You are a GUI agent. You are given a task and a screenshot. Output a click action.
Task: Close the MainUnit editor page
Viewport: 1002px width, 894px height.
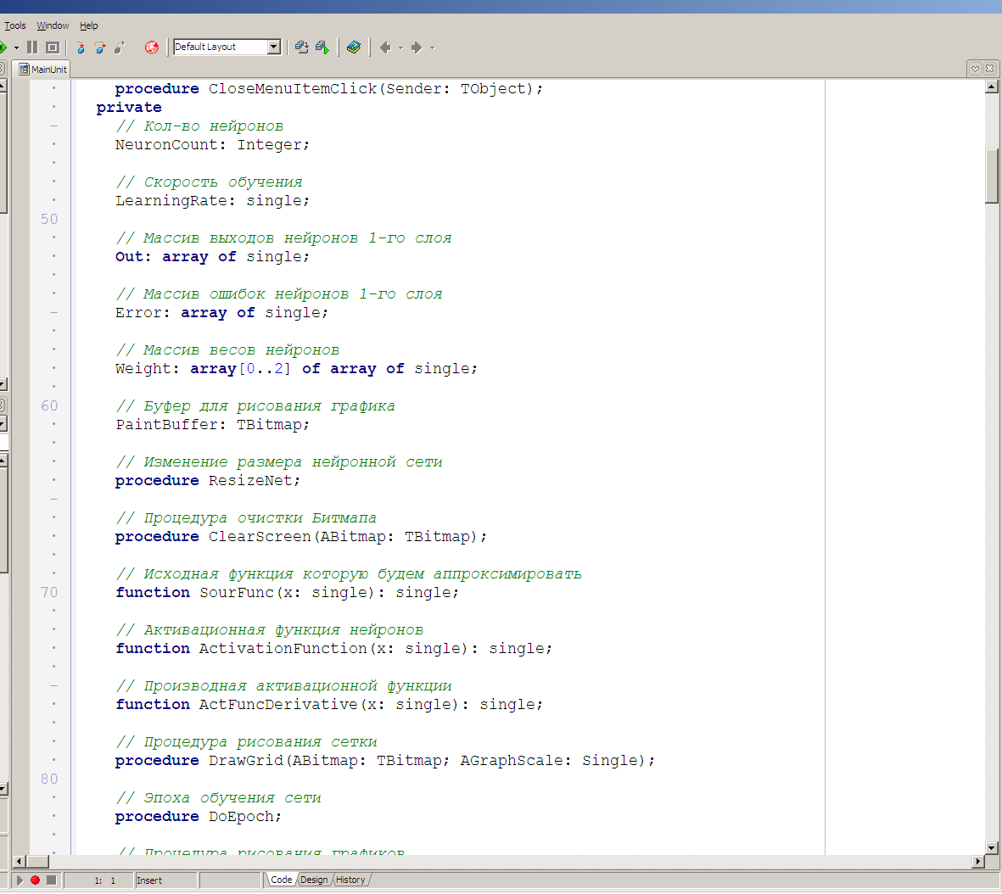click(990, 69)
